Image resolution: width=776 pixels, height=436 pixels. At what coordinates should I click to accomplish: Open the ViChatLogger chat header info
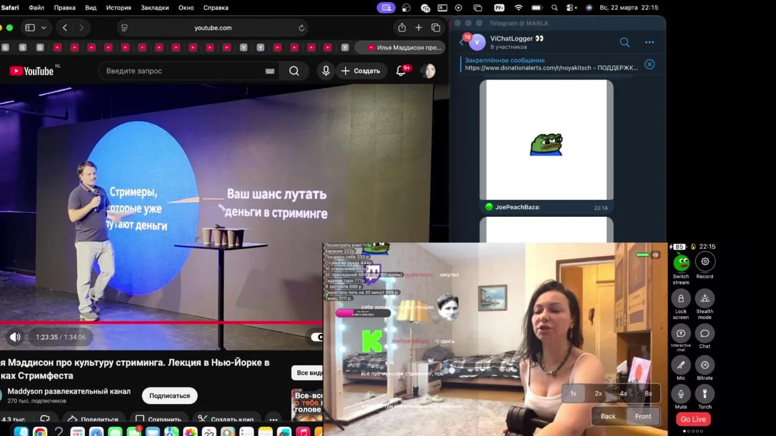click(517, 42)
